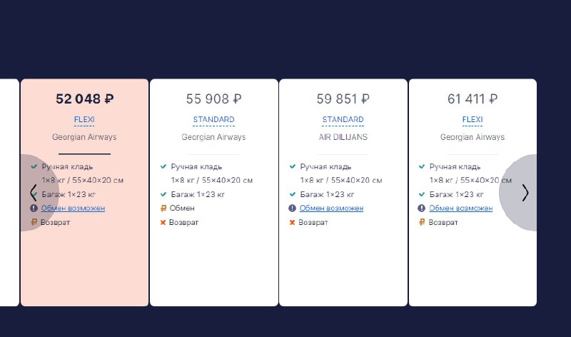
Task: Click cross icon beside Возврат in 55 908 card
Action: tap(163, 222)
